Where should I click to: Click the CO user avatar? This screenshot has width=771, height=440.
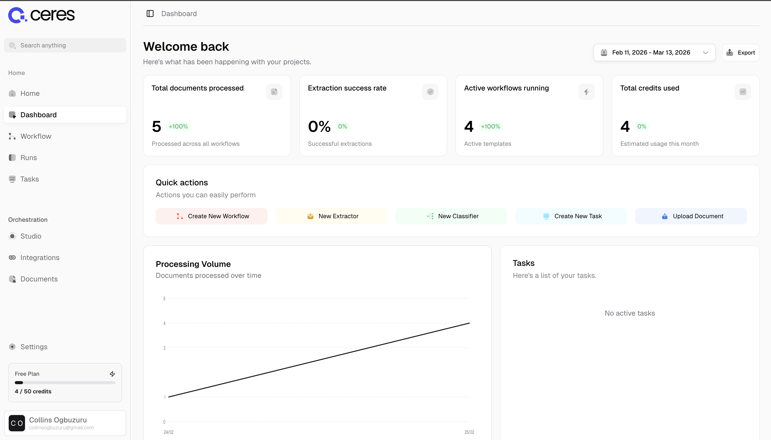[17, 423]
